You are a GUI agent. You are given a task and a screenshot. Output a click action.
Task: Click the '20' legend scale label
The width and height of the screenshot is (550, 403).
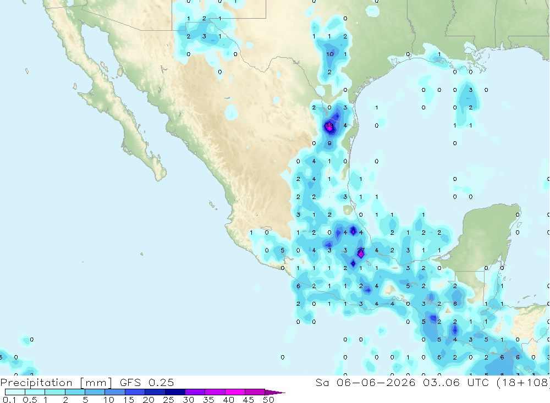point(148,400)
